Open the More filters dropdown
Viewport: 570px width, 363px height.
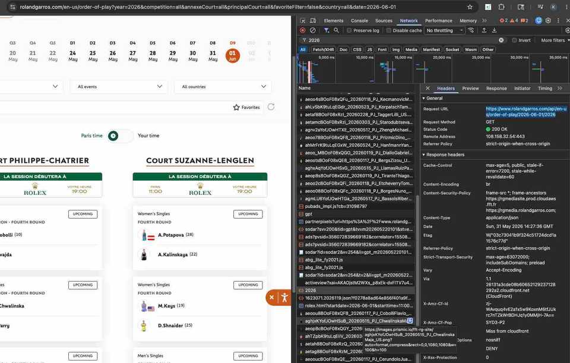[555, 40]
